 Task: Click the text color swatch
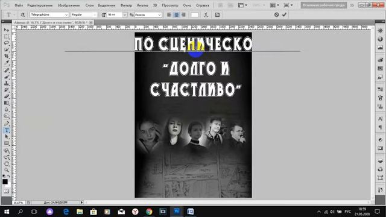pos(194,14)
